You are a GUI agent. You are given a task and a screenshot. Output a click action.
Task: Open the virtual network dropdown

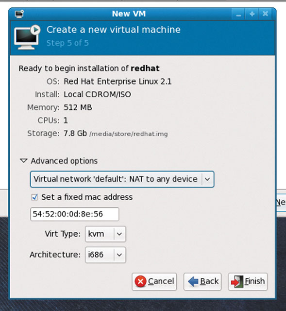pos(122,179)
